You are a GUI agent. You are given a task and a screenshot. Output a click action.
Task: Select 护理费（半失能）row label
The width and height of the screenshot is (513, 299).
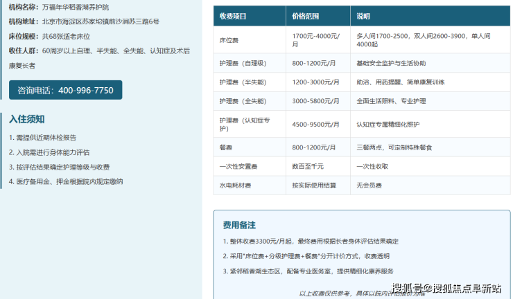(243, 82)
